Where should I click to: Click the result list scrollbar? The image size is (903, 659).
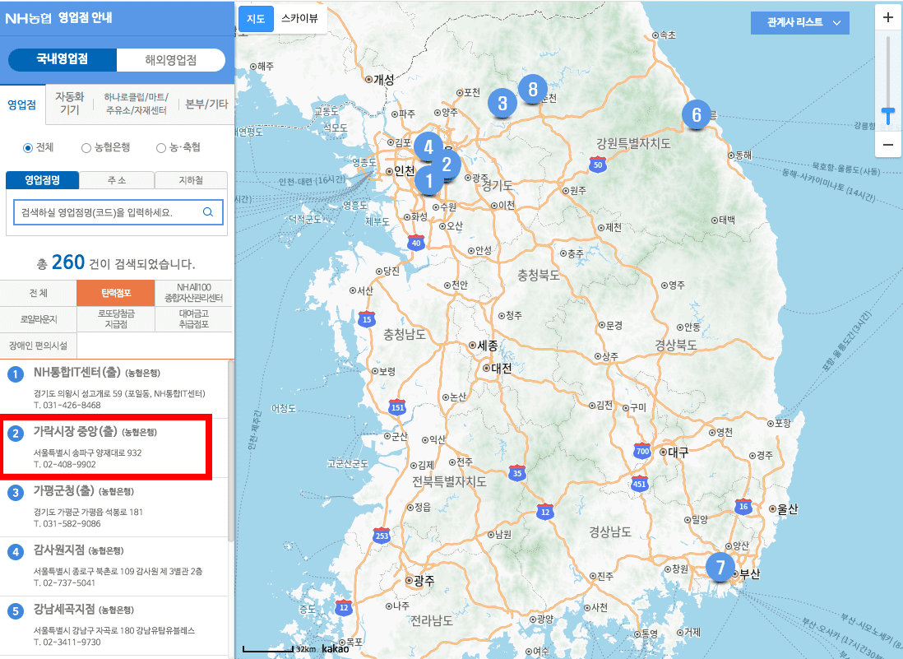(x=231, y=451)
